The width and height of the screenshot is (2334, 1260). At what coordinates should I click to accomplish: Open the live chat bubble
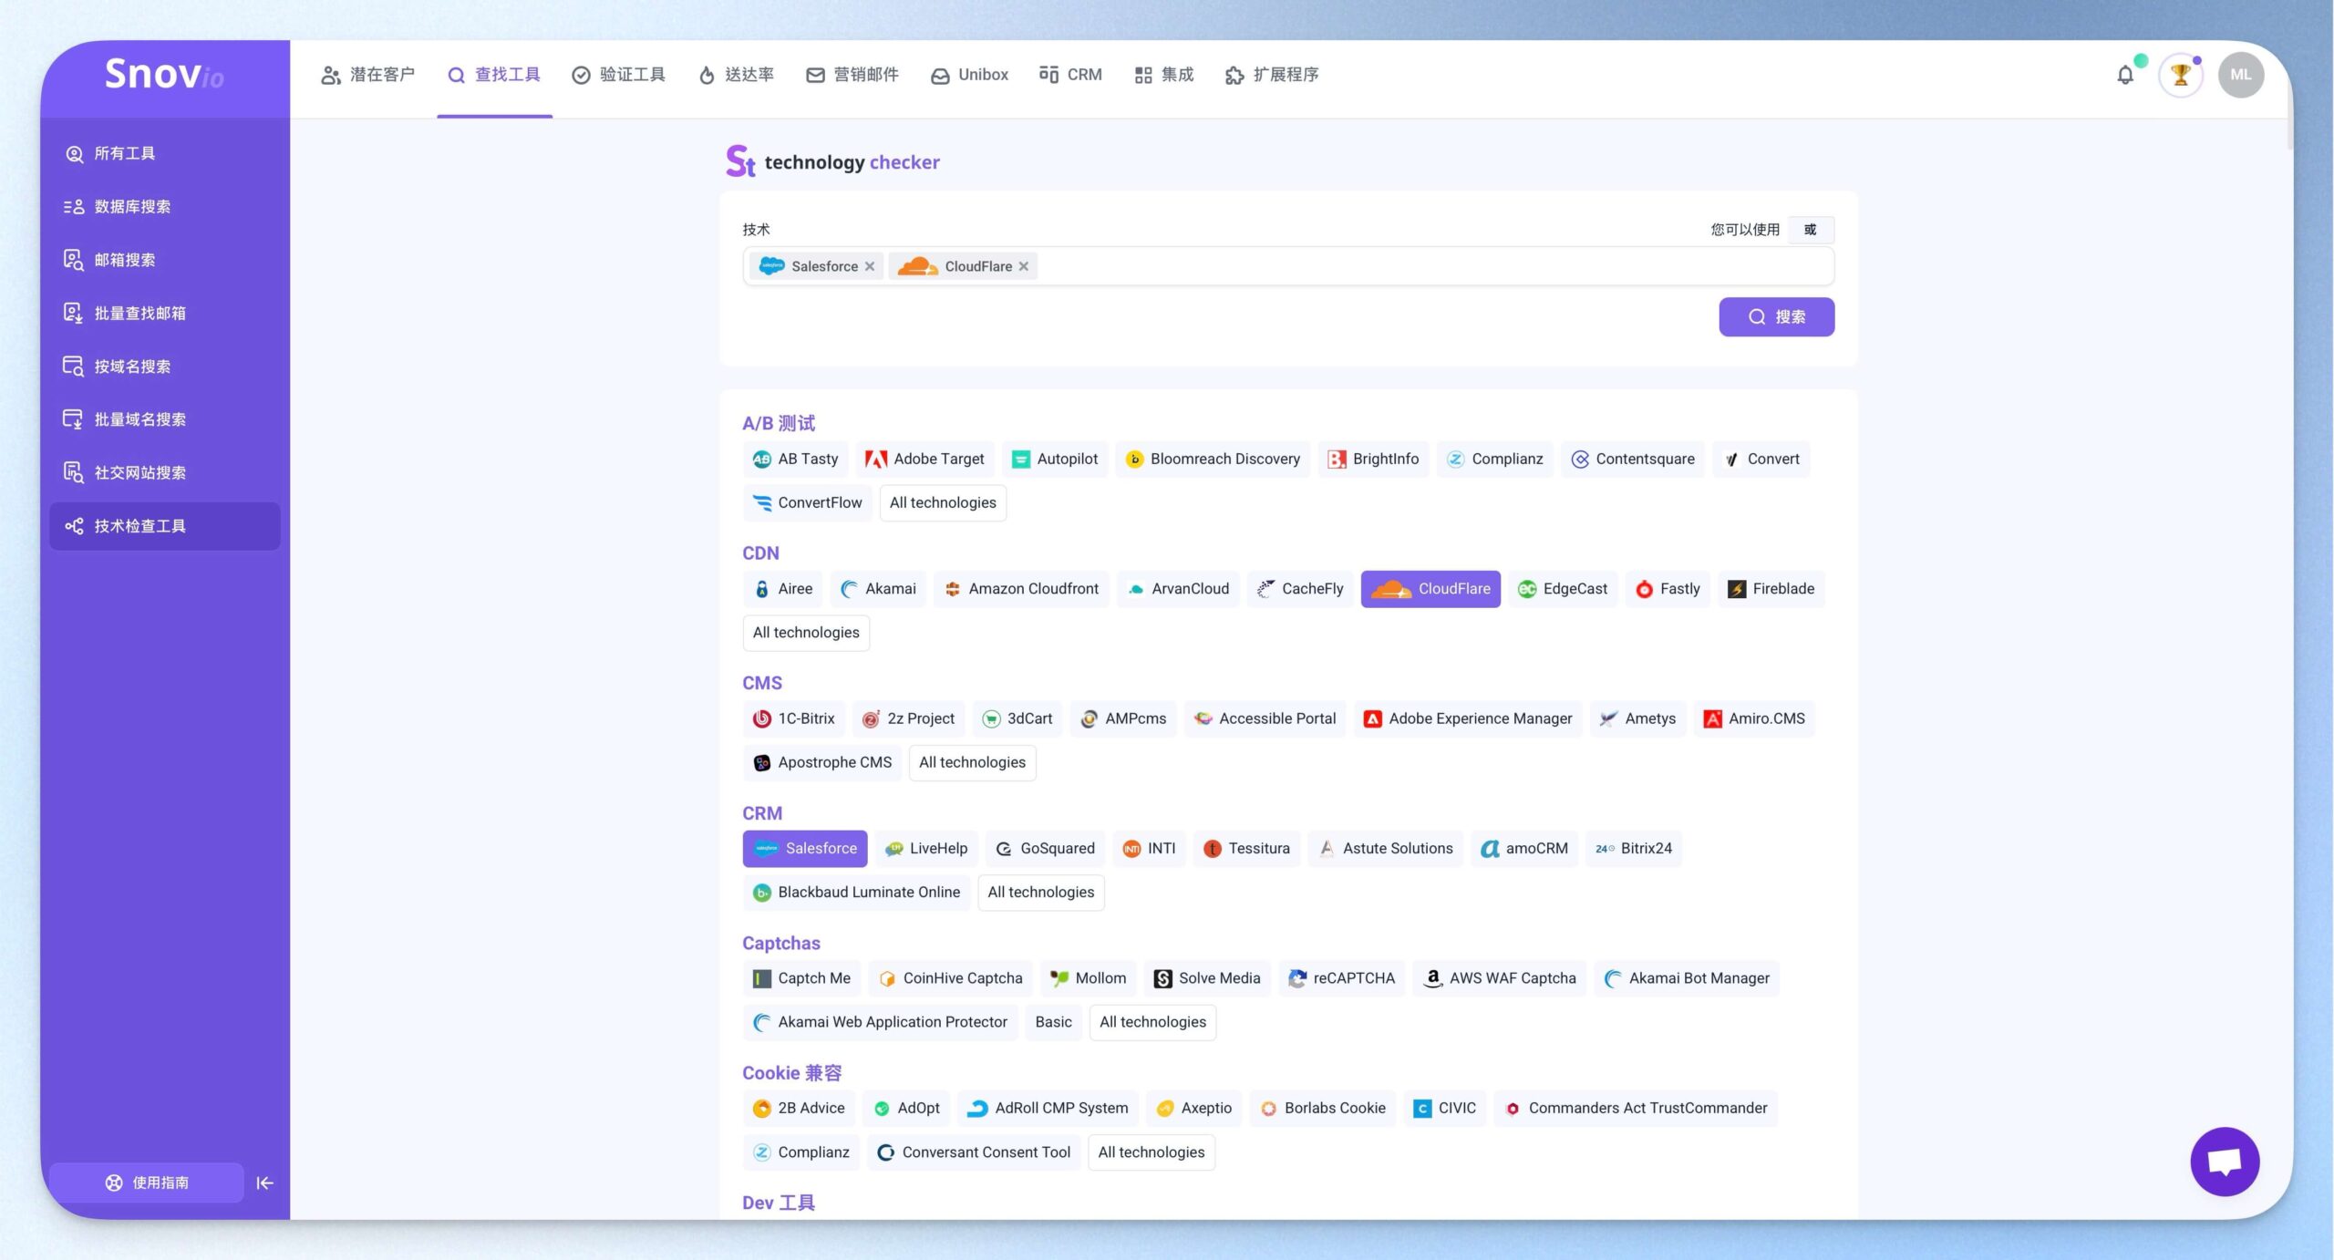2225,1162
